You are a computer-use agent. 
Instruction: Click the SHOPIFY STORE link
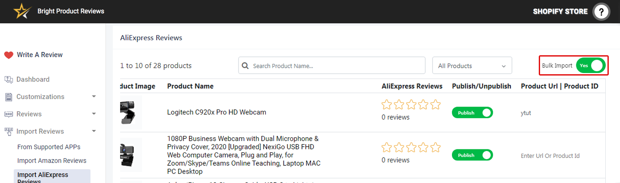pos(560,12)
